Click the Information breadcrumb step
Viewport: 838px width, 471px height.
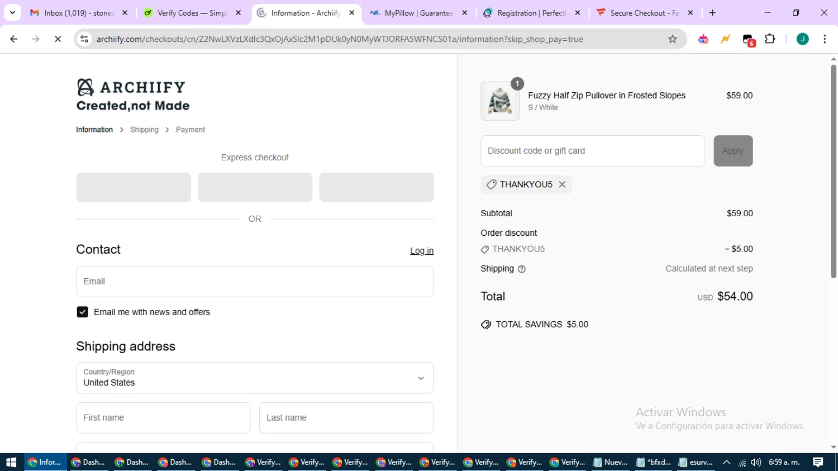click(94, 130)
